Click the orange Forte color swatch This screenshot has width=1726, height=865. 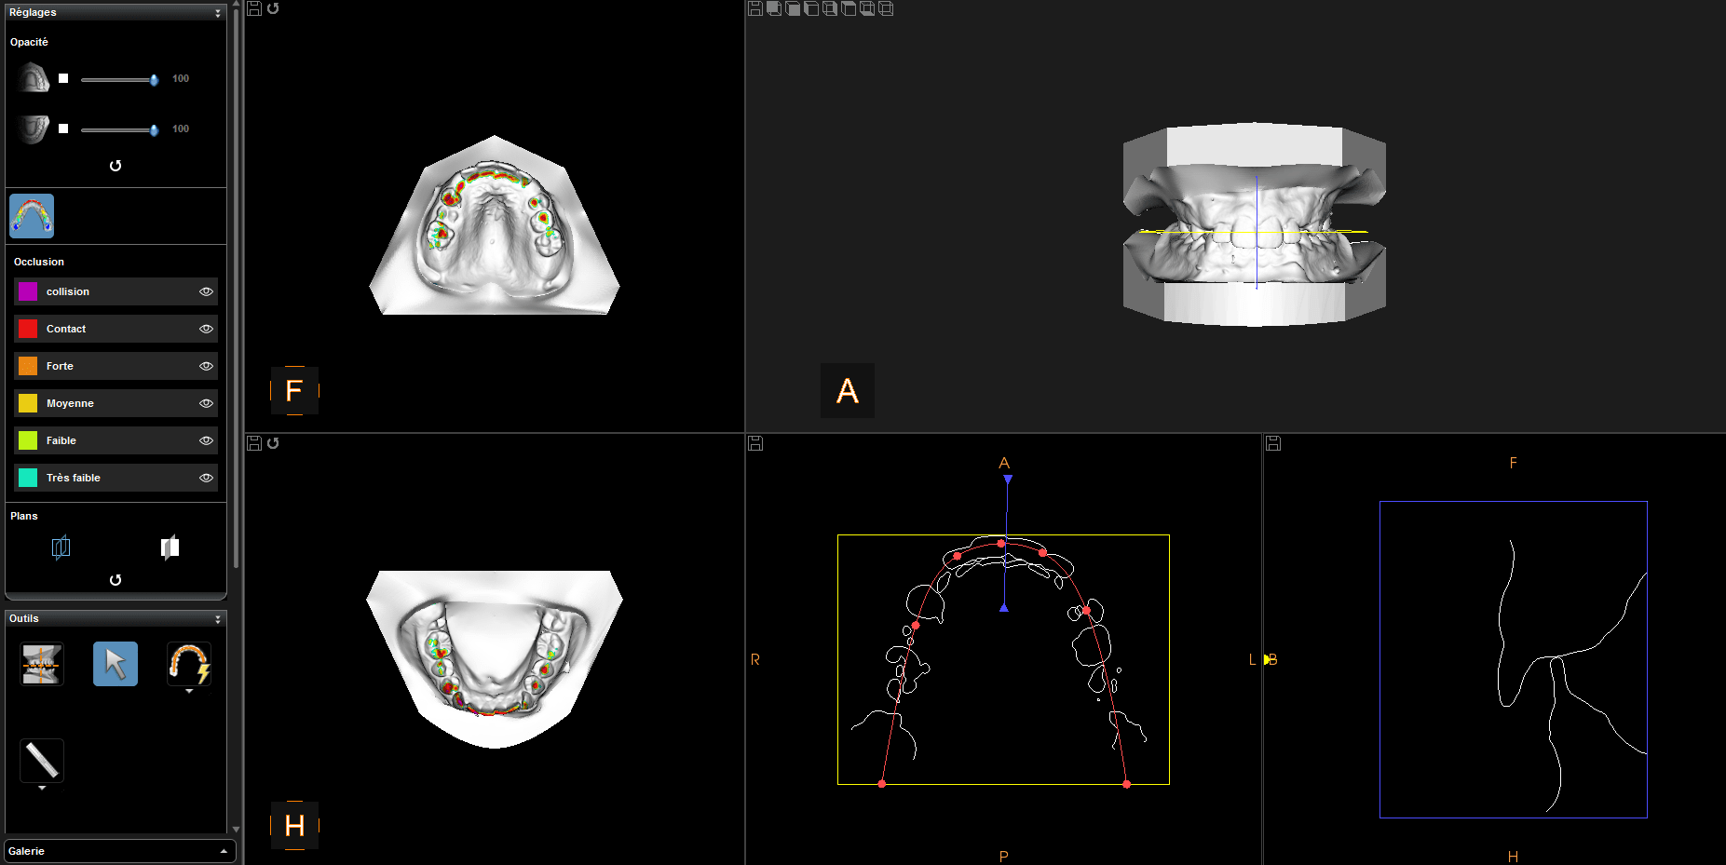pyautogui.click(x=28, y=366)
